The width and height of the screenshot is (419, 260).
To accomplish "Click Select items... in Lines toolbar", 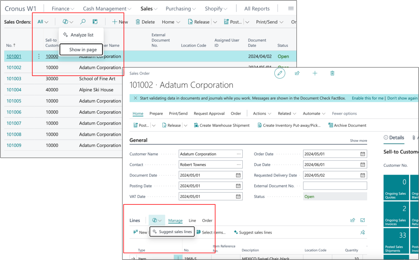I will tap(211, 232).
